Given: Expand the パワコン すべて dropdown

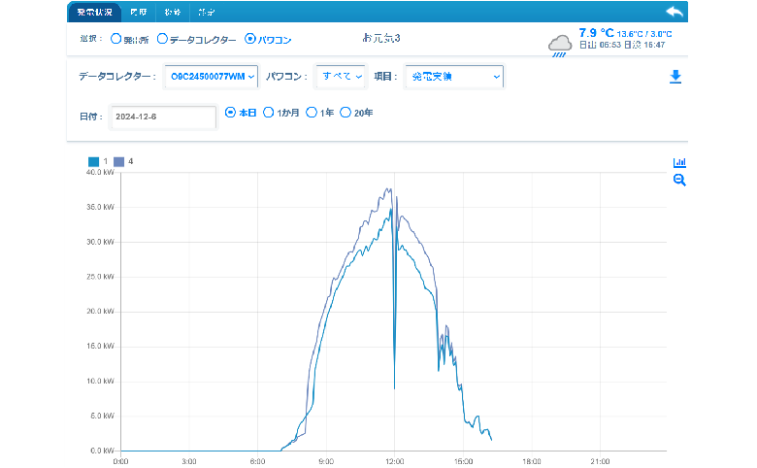Looking at the screenshot, I should tap(341, 76).
